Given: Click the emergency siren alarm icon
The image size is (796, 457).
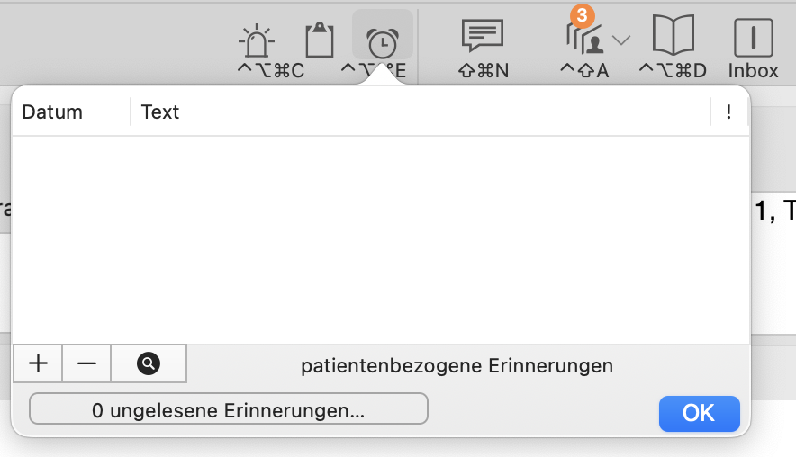Looking at the screenshot, I should (x=257, y=40).
